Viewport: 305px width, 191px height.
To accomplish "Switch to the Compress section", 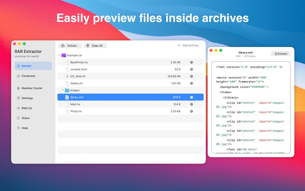I will [33, 76].
